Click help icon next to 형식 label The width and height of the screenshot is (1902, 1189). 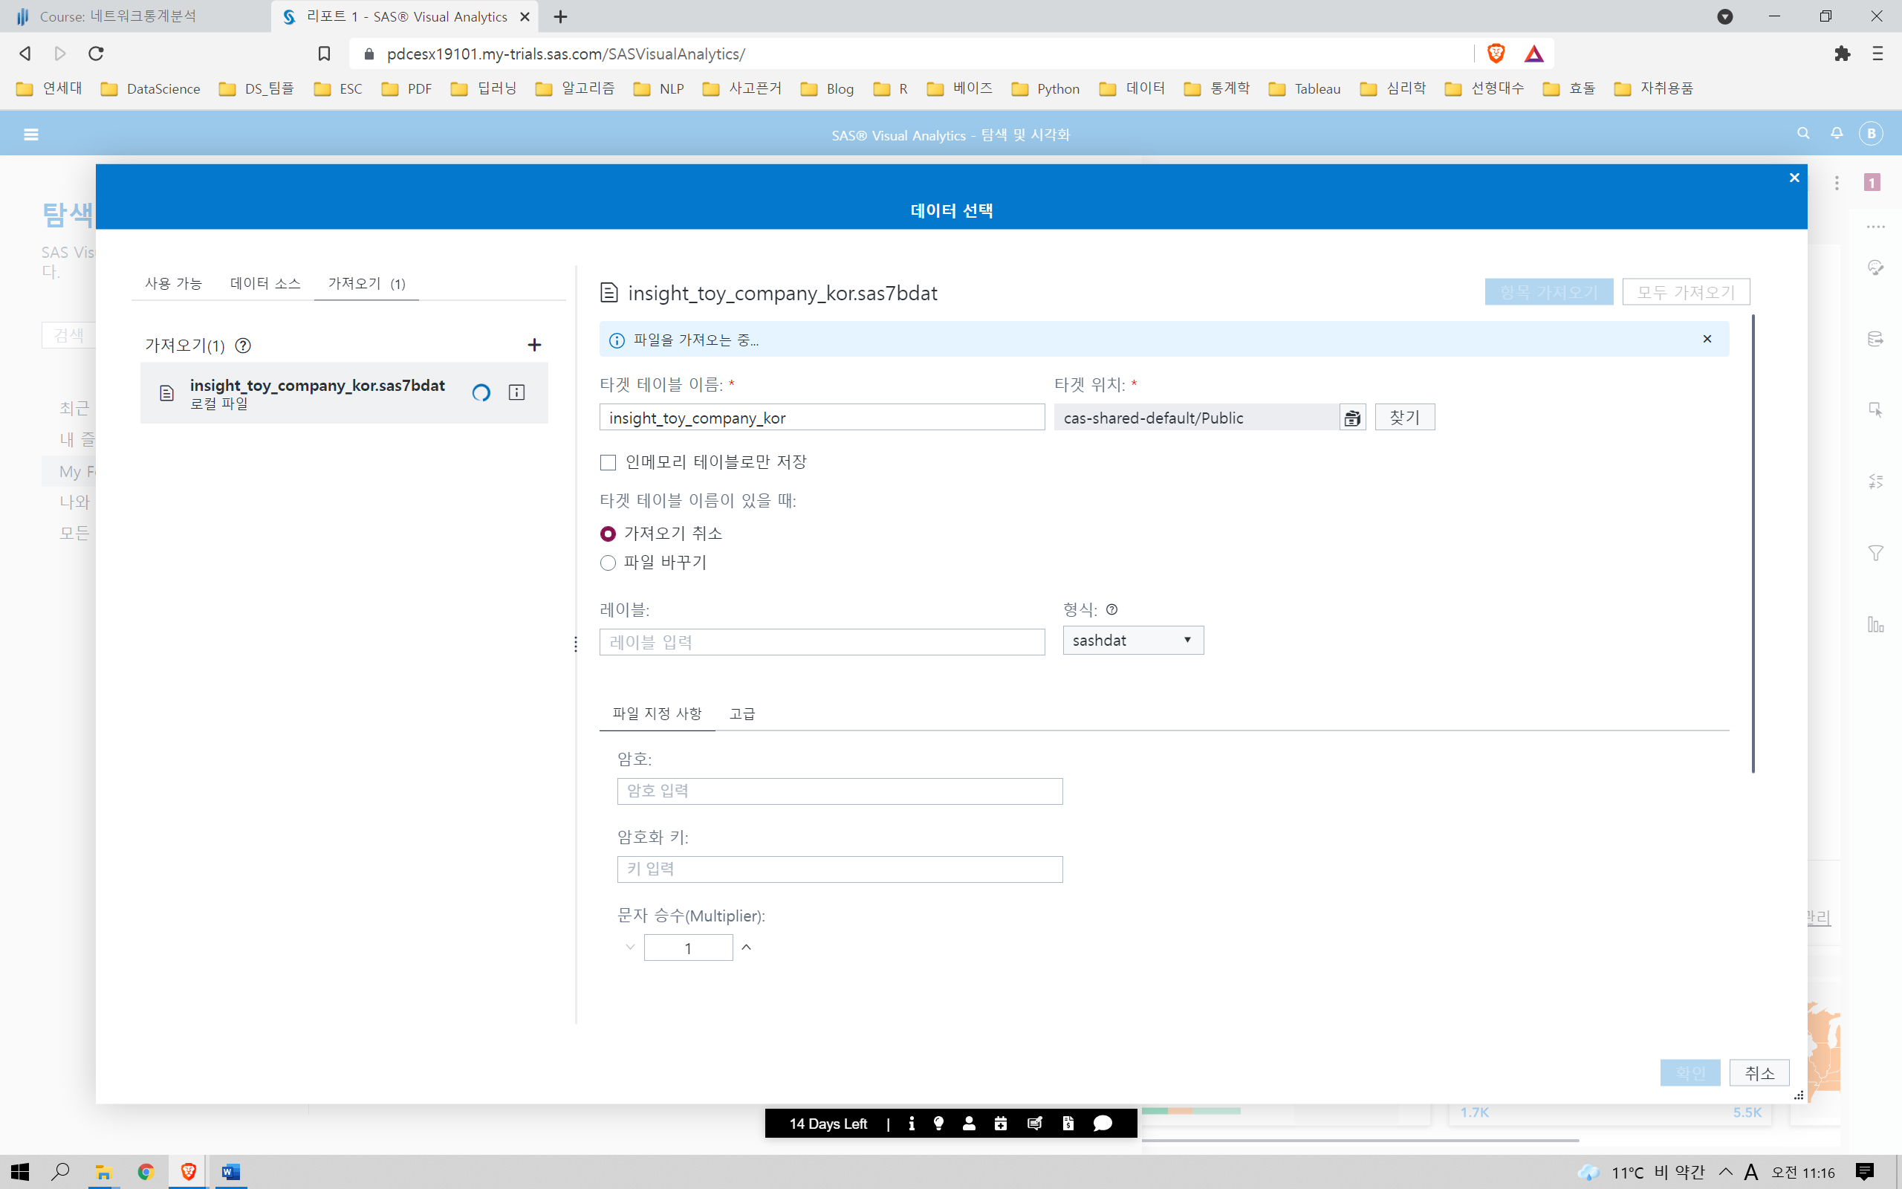1111,609
